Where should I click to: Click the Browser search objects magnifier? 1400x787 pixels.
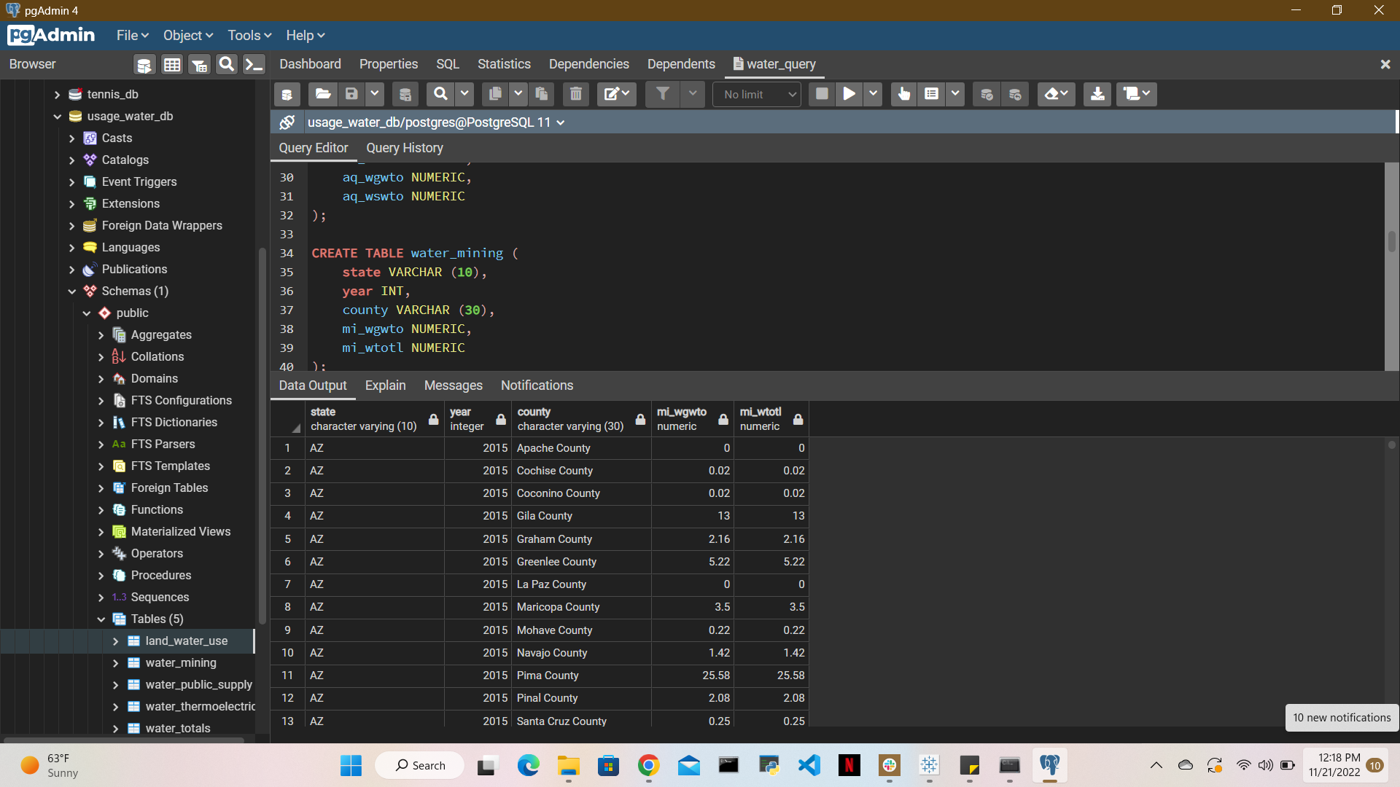tap(227, 65)
